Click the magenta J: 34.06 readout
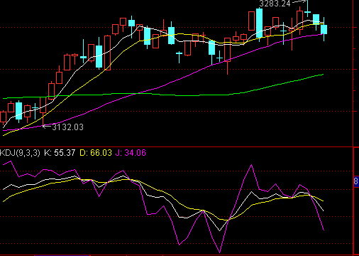This screenshot has width=359, height=256. 131,153
